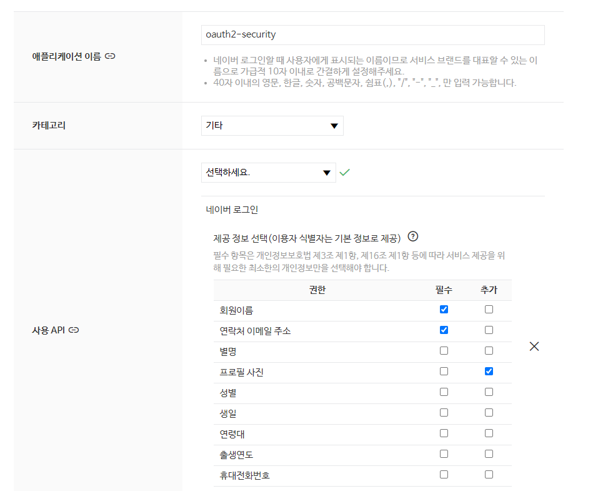Check 추가 for 연령대

point(489,433)
